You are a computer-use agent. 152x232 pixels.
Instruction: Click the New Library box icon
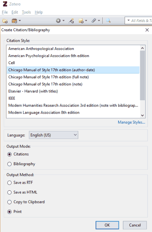click(14, 21)
